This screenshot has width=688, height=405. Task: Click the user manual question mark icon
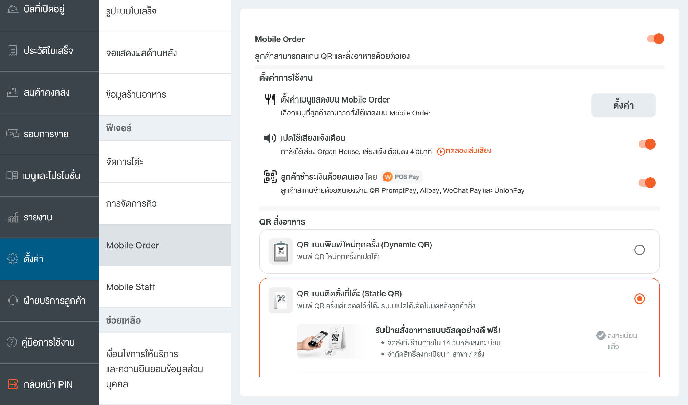(12, 342)
